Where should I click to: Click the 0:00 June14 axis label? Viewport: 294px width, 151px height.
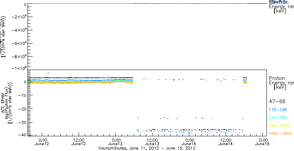190,142
